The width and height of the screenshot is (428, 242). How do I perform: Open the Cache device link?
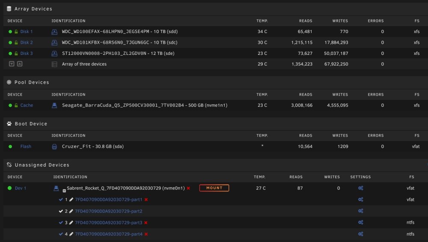click(x=27, y=105)
